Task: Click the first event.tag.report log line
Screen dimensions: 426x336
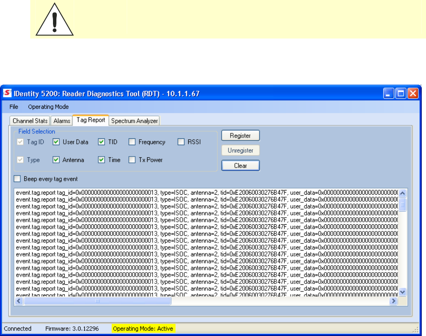Action: [206, 193]
